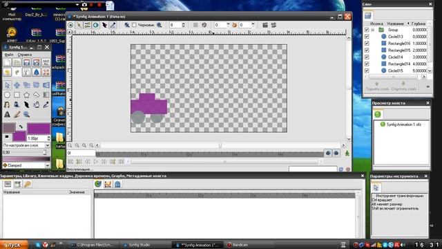Toggle the Черновик checkbox
The width and height of the screenshot is (442, 249).
pyautogui.click(x=134, y=25)
